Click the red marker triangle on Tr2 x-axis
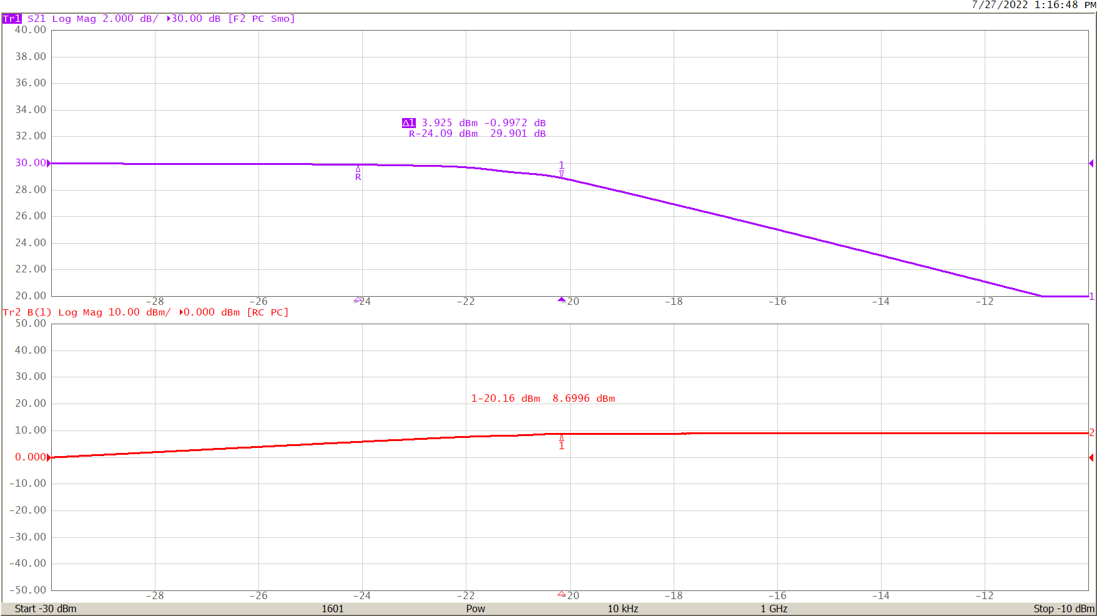This screenshot has width=1097, height=616. [x=561, y=594]
